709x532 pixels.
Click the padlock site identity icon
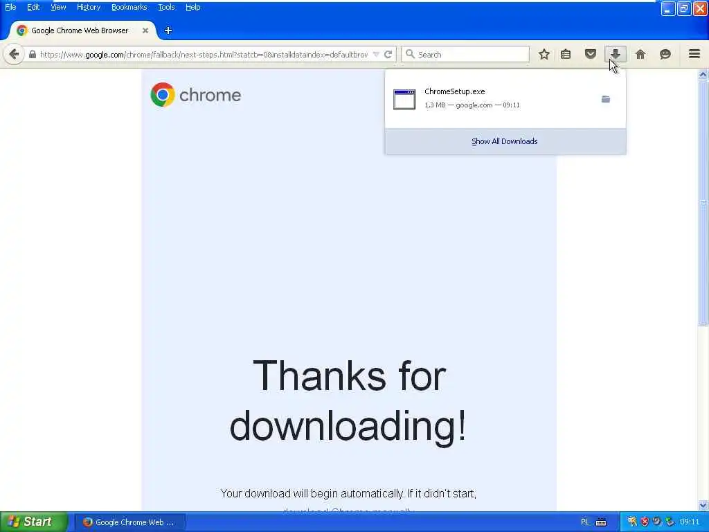pyautogui.click(x=33, y=54)
